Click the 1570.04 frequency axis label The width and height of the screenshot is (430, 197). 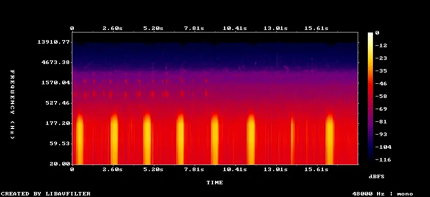(55, 83)
